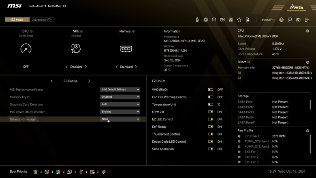
Task: Open the board explorer toolbar icon
Action: (x=231, y=19)
